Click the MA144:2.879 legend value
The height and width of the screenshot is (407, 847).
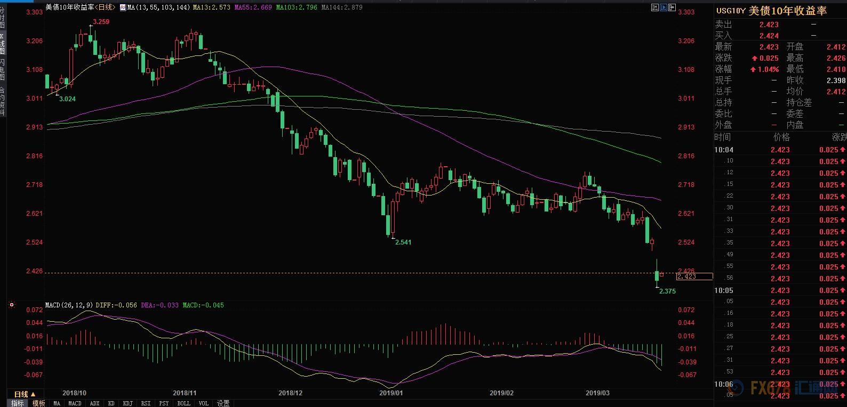[342, 7]
